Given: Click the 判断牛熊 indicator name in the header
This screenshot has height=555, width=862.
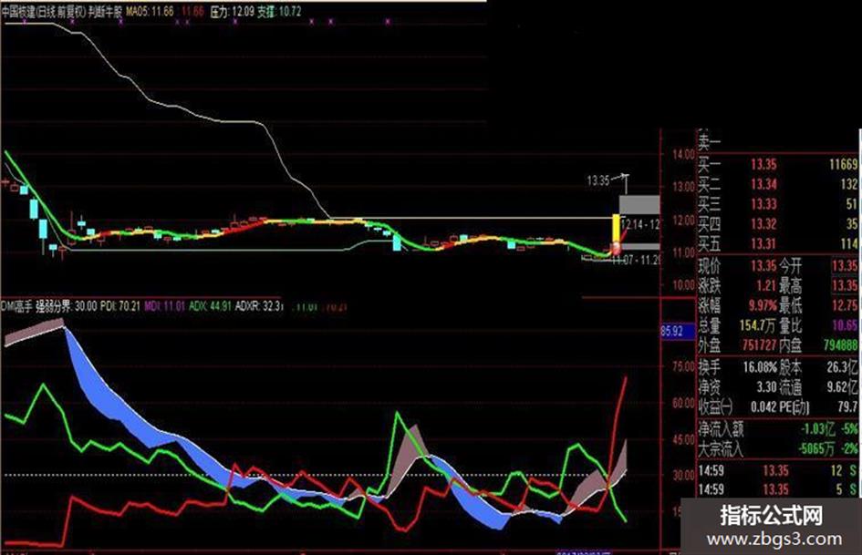Looking at the screenshot, I should pyautogui.click(x=105, y=12).
